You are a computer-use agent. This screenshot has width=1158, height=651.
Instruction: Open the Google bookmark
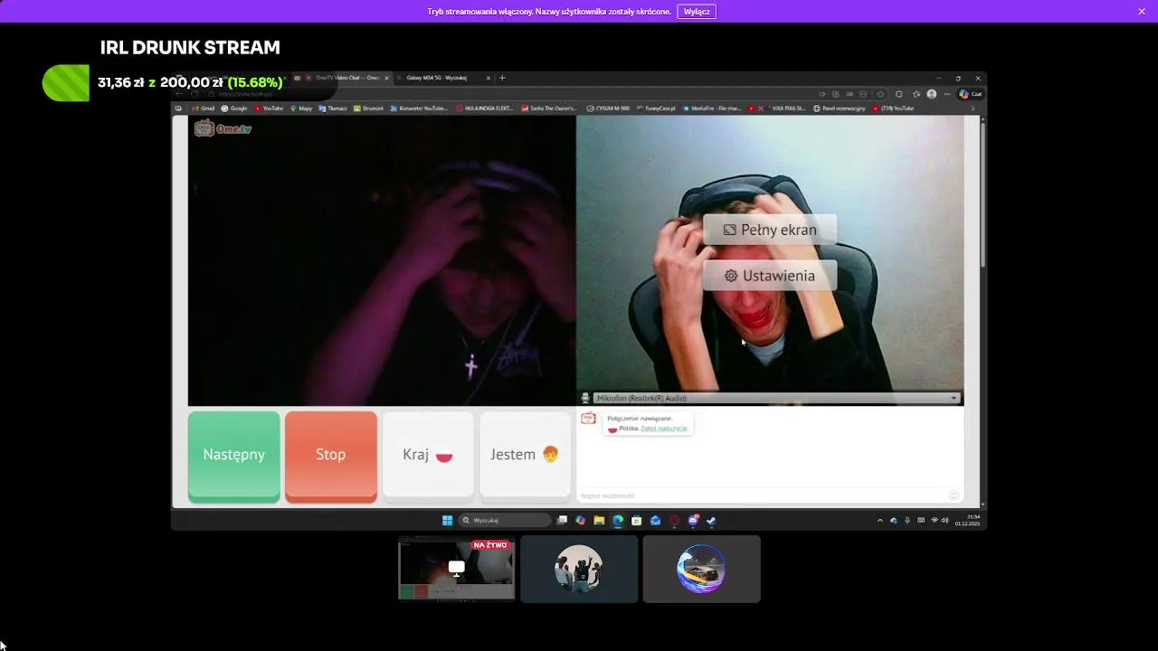[234, 108]
